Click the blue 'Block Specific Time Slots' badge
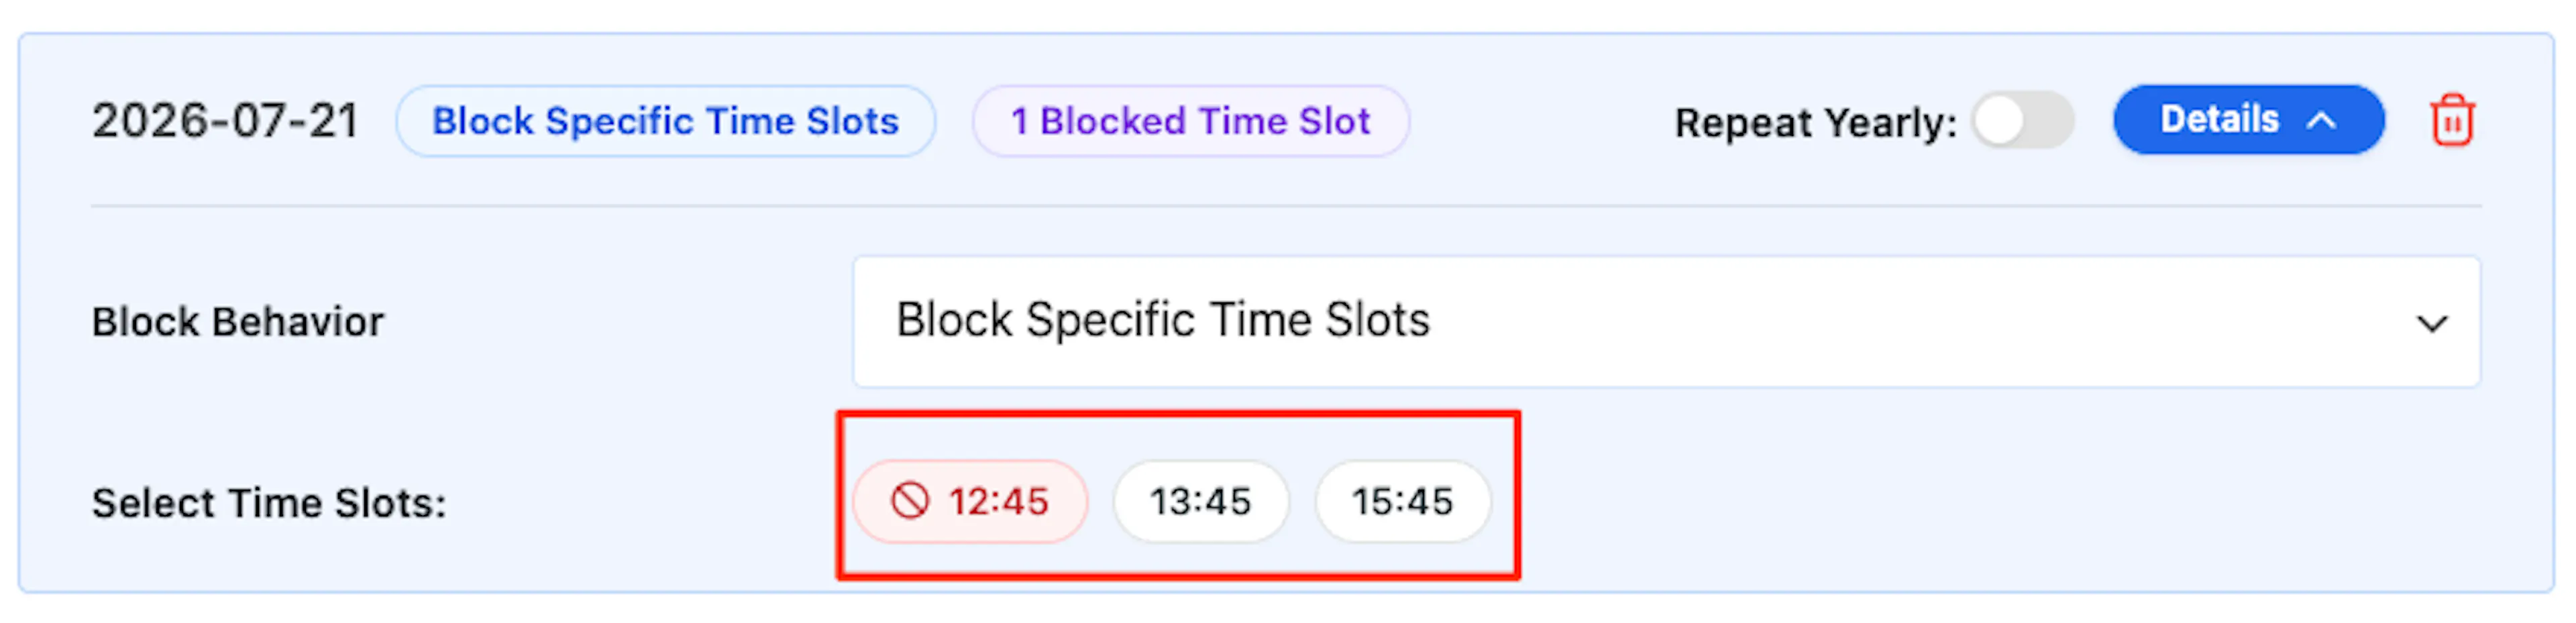Image resolution: width=2576 pixels, height=623 pixels. (666, 121)
